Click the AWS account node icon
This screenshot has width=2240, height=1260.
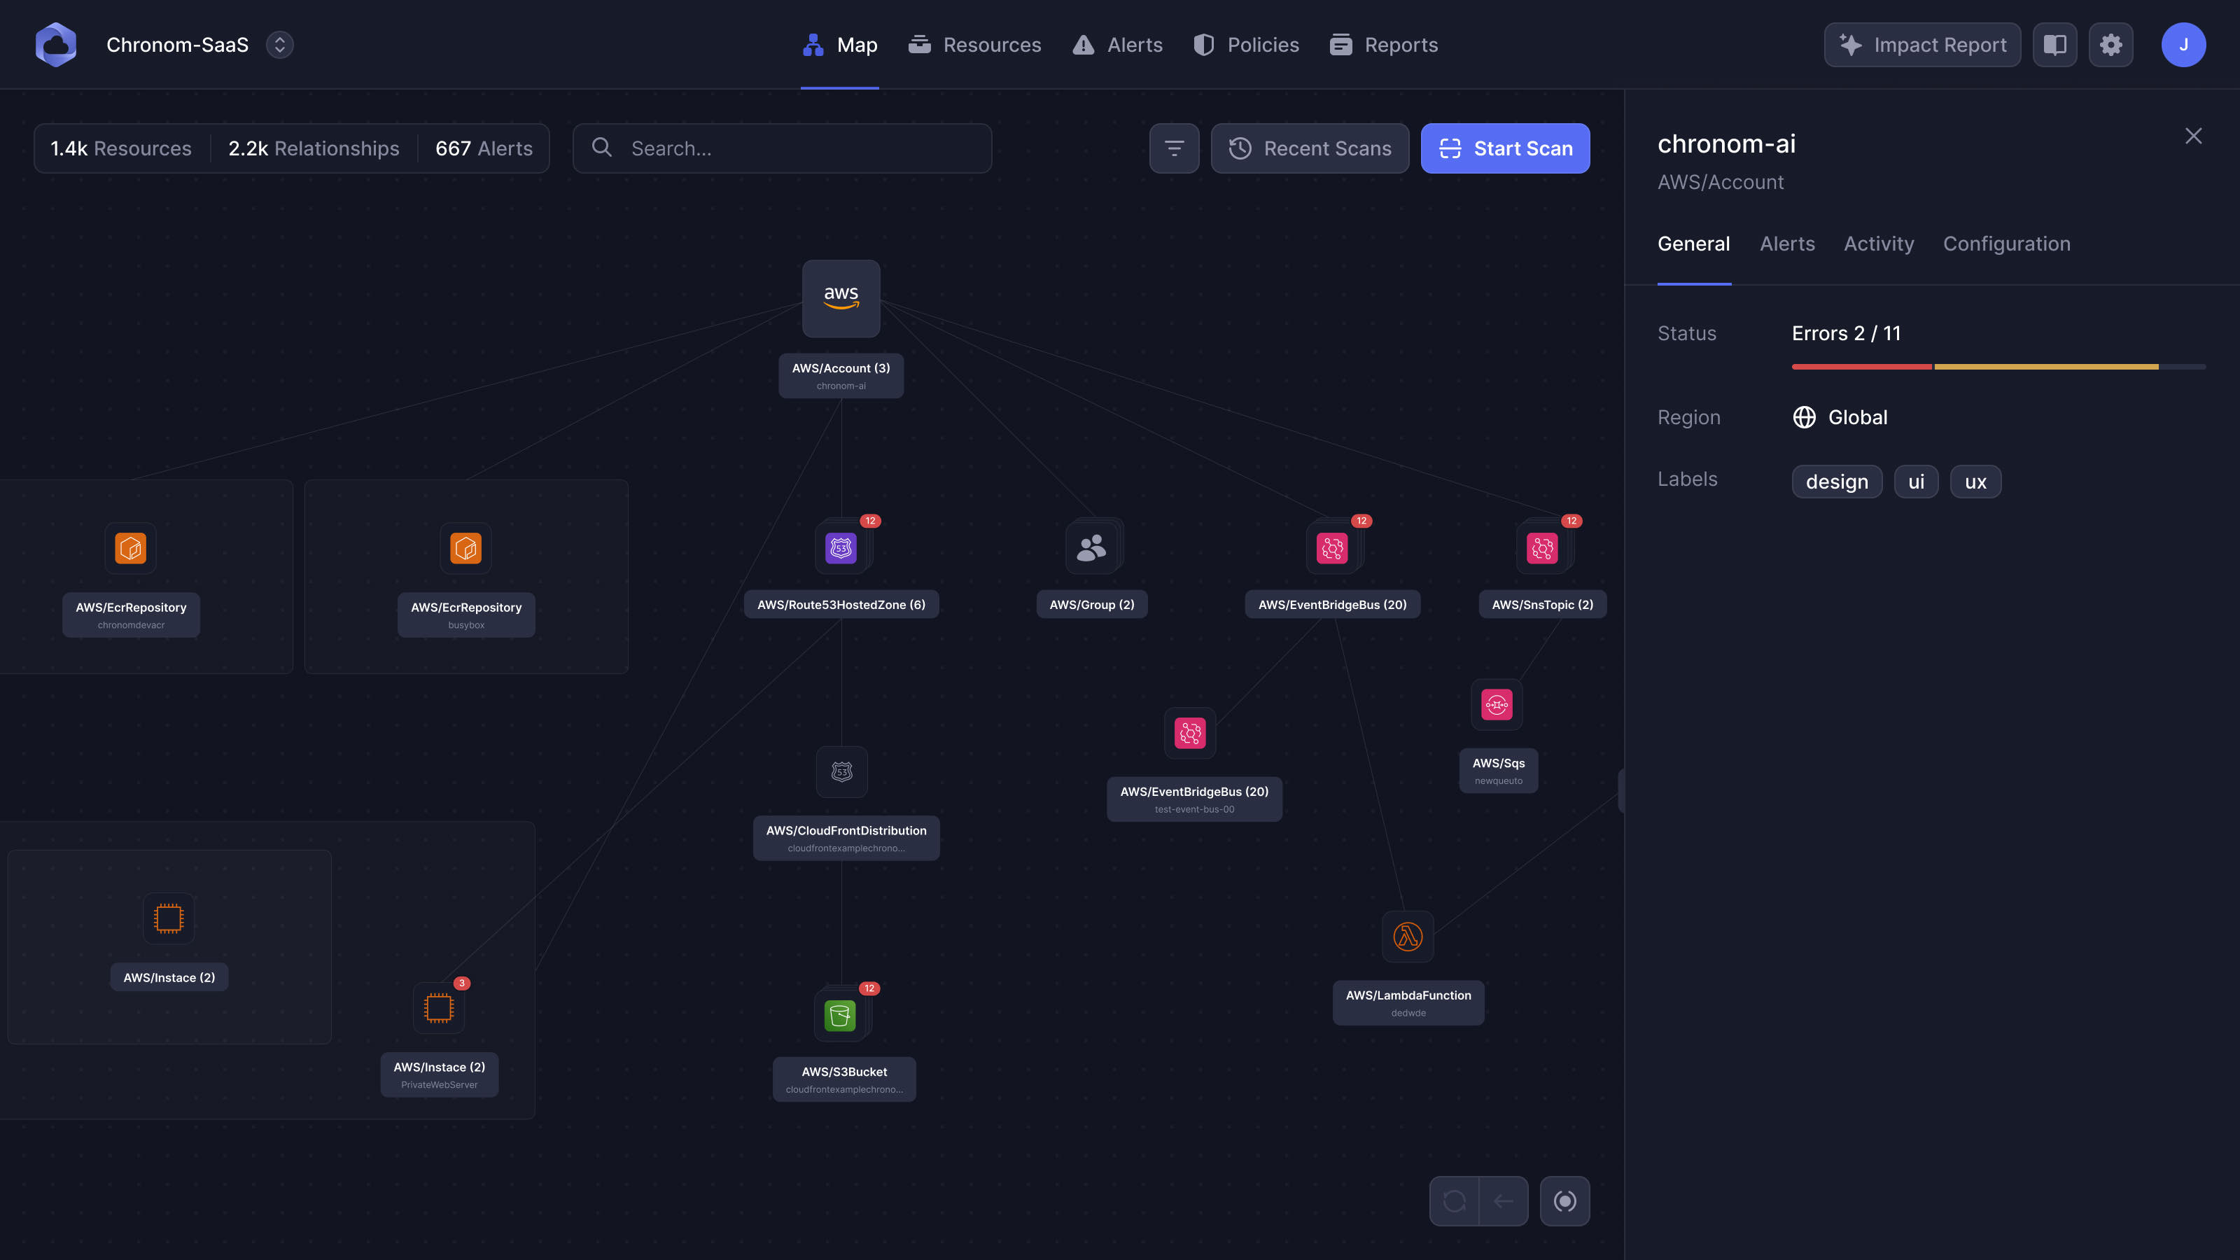[840, 298]
